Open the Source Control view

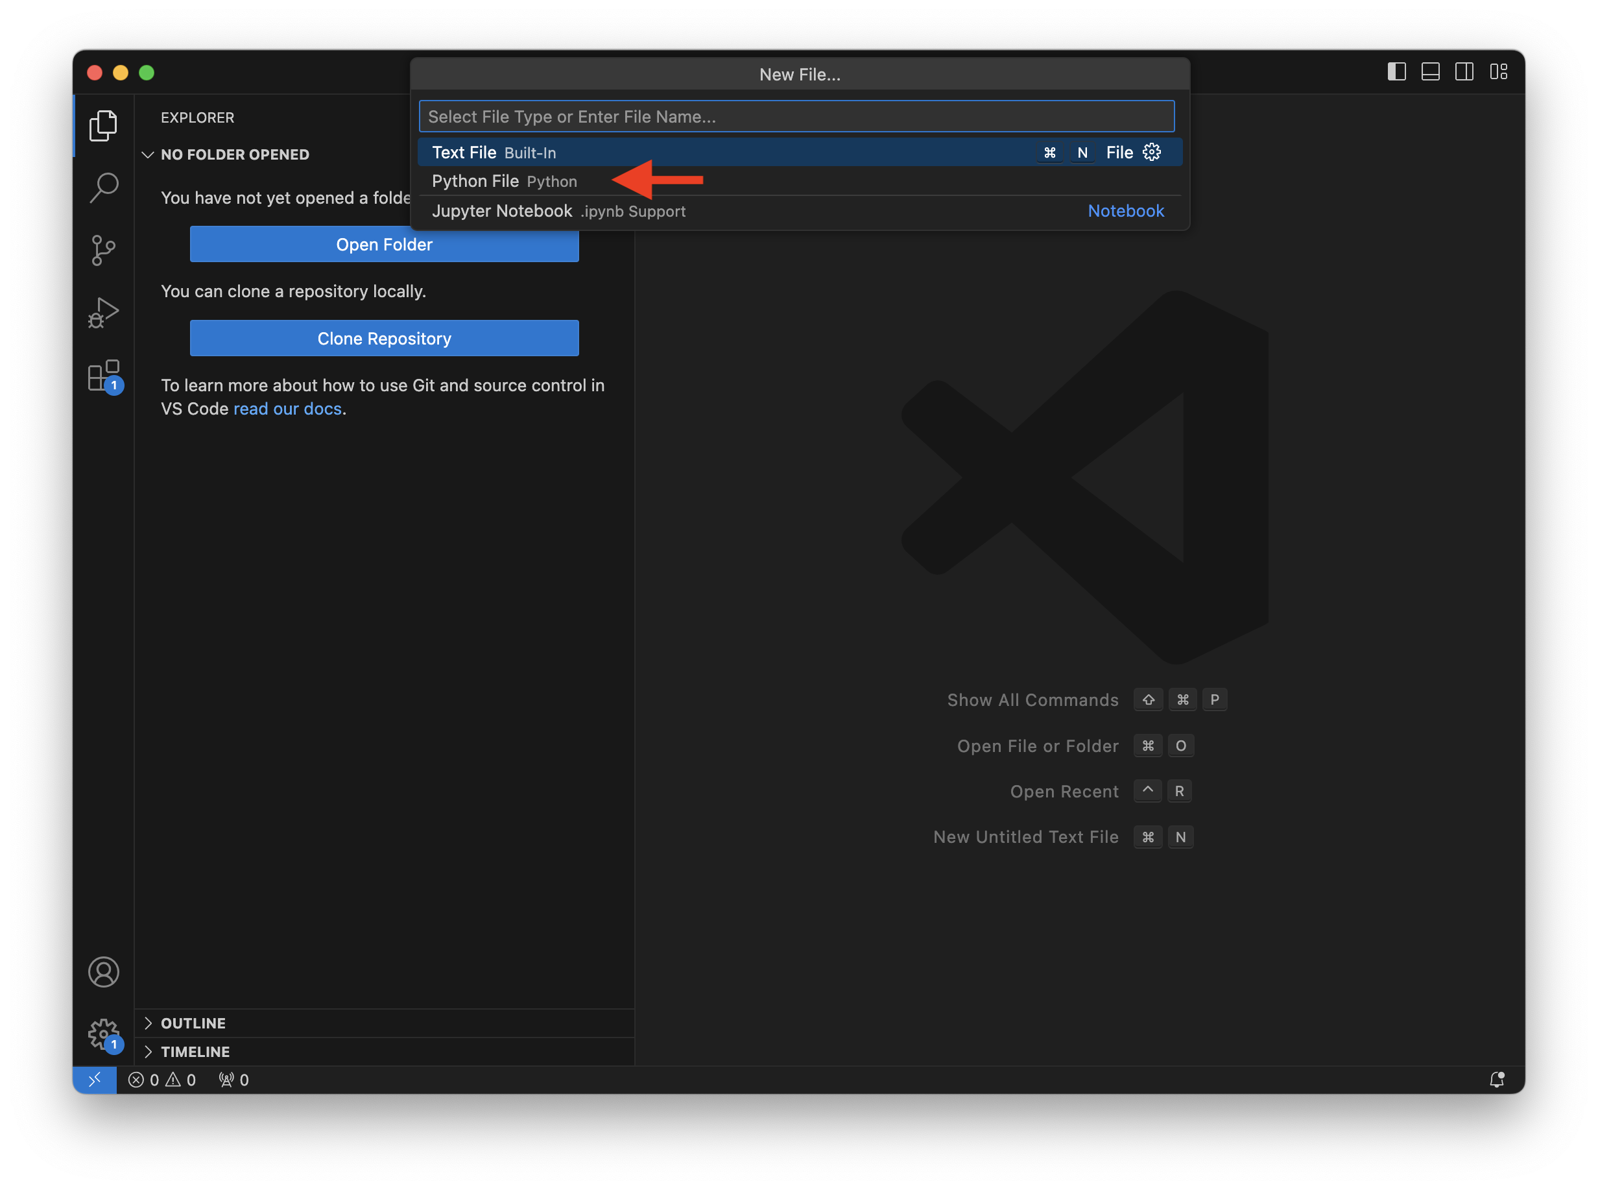104,250
